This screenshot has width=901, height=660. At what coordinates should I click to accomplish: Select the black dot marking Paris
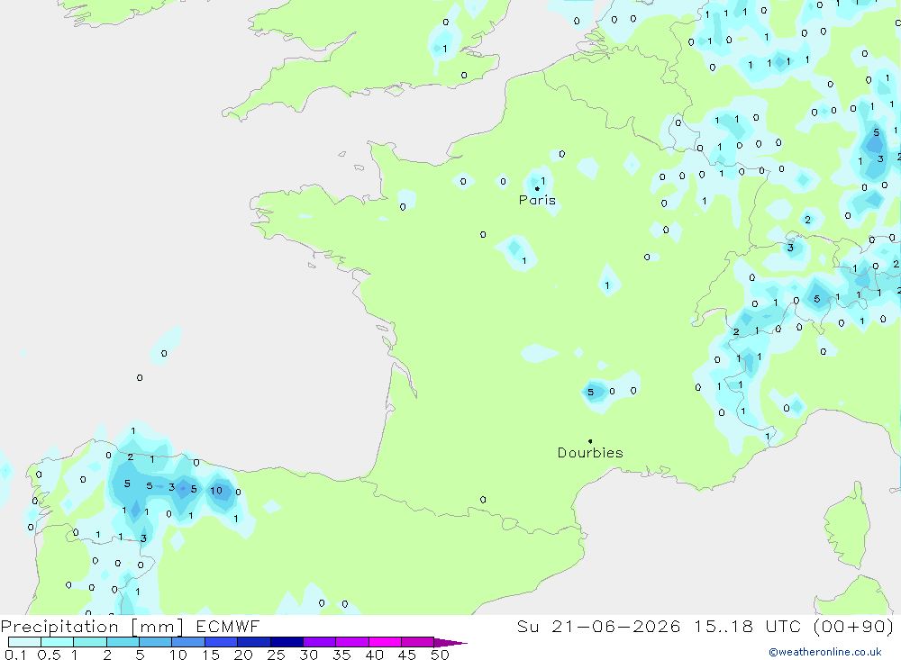click(x=537, y=188)
